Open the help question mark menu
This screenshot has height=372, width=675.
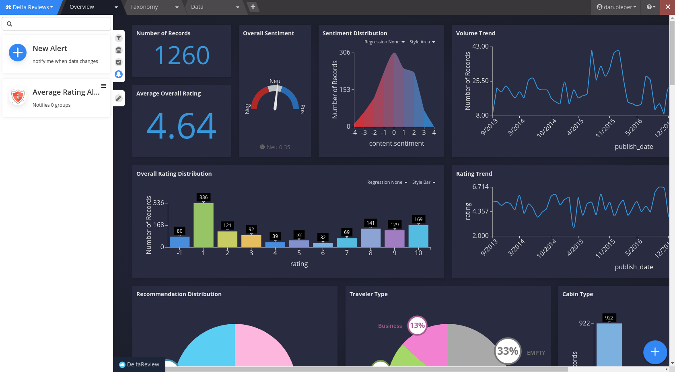[x=651, y=7]
